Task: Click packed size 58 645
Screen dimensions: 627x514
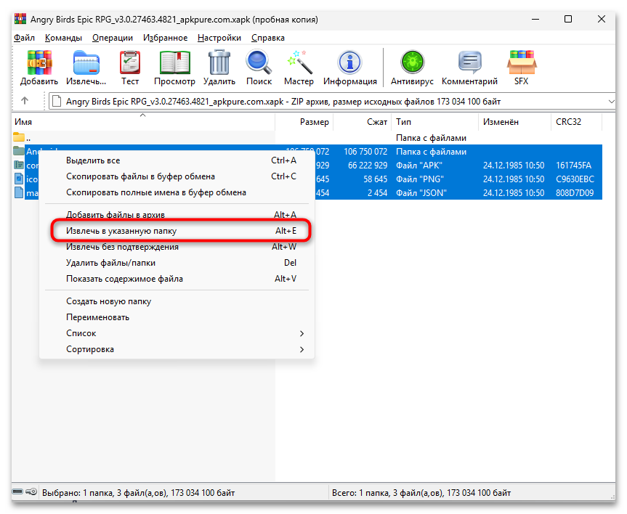Action: coord(375,179)
